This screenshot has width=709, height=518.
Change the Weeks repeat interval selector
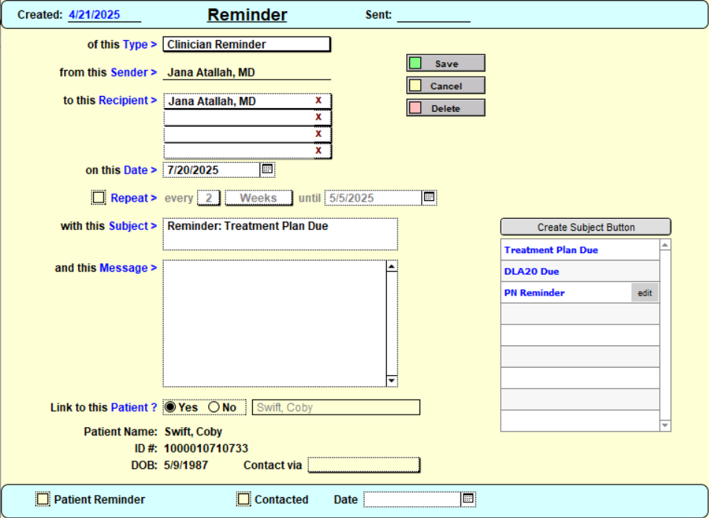(258, 198)
